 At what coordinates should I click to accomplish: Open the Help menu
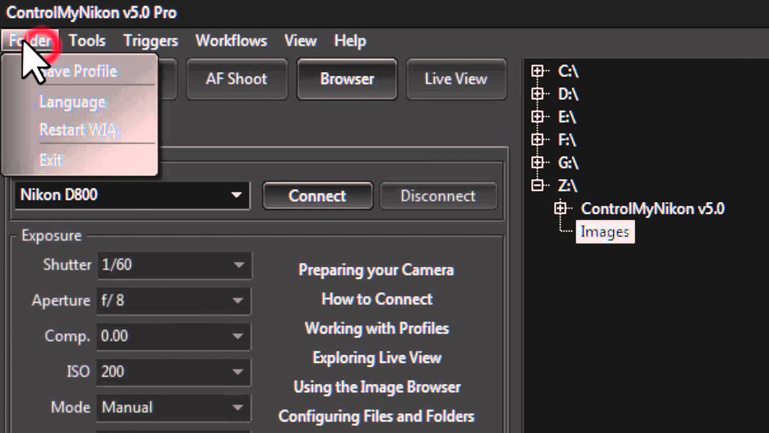[x=350, y=41]
